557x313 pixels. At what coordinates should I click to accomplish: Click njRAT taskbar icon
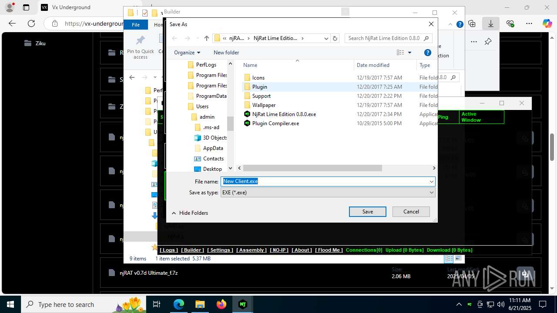[242, 304]
